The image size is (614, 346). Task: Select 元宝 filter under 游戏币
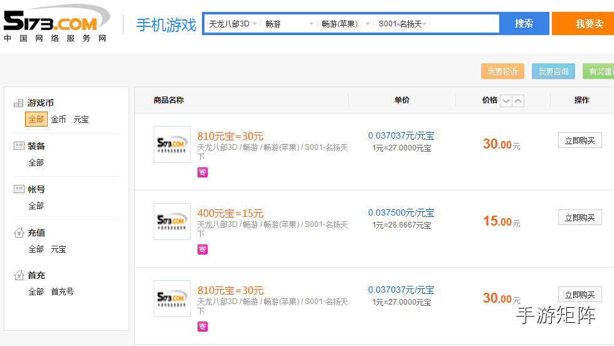(81, 119)
